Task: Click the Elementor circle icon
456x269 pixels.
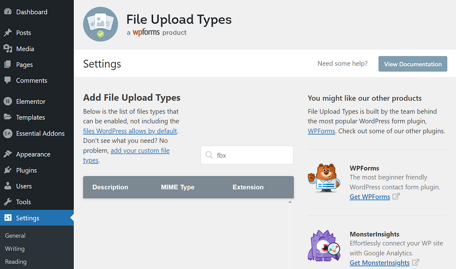Action: click(8, 101)
